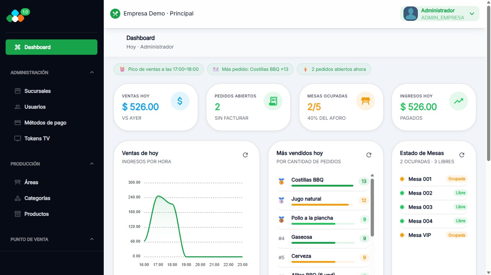Click the Administrador avatar image
The height and width of the screenshot is (275, 491).
[x=410, y=13]
